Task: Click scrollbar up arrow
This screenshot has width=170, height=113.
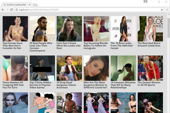Action: point(168,14)
